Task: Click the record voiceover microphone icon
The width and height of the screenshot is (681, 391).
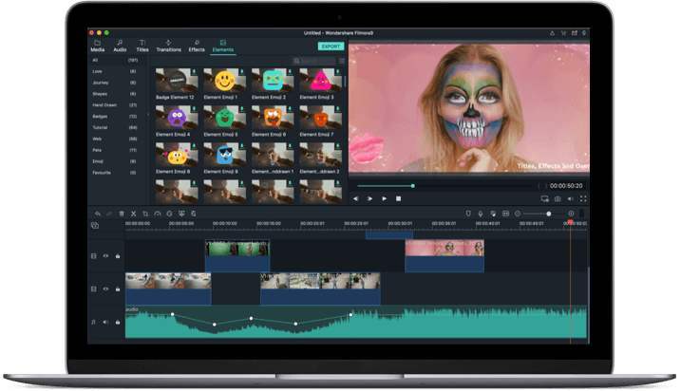Action: 481,214
